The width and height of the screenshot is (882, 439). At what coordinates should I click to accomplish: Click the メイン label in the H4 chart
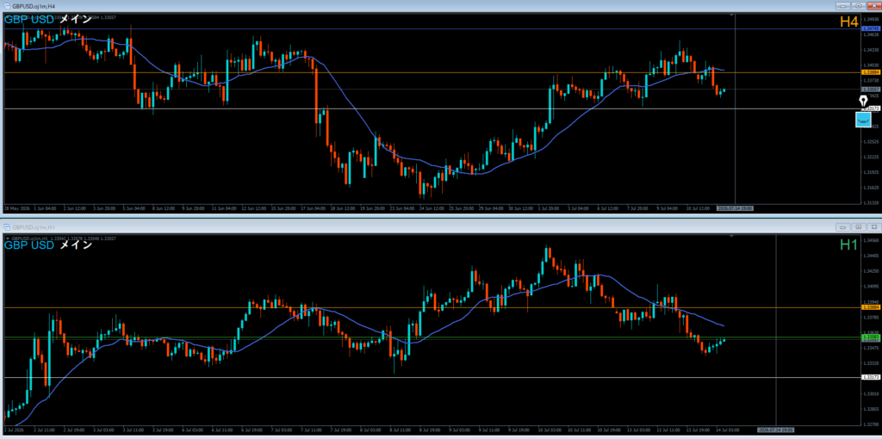pos(76,20)
